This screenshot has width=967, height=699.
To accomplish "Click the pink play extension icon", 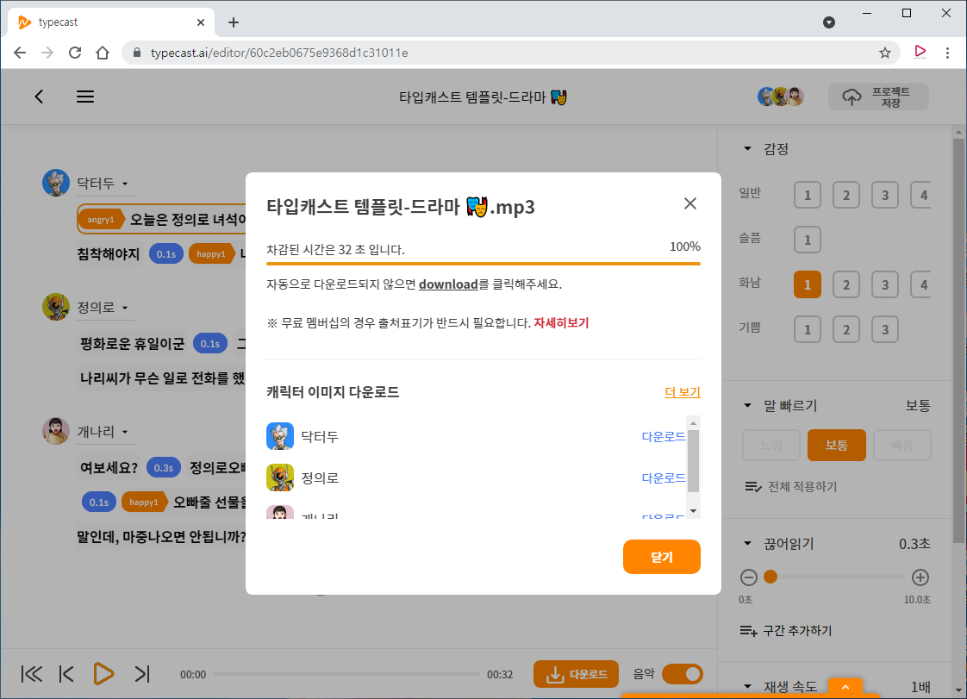I will pyautogui.click(x=920, y=52).
